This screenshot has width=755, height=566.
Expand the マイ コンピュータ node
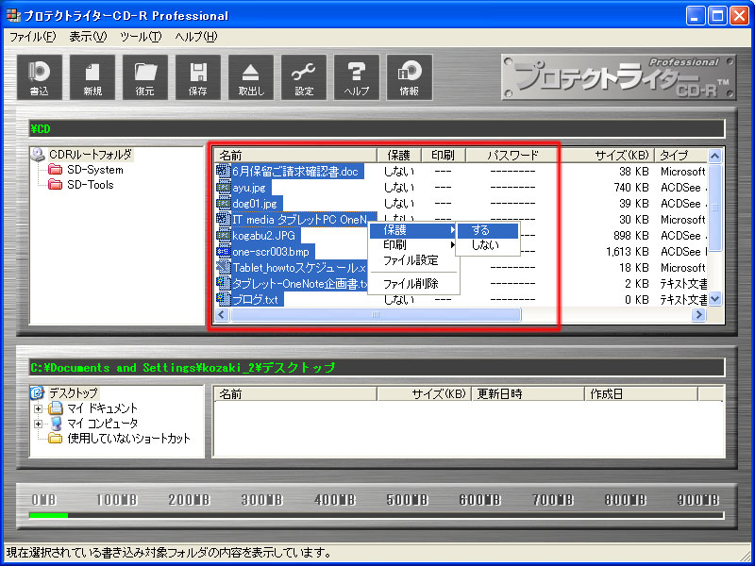coord(38,424)
